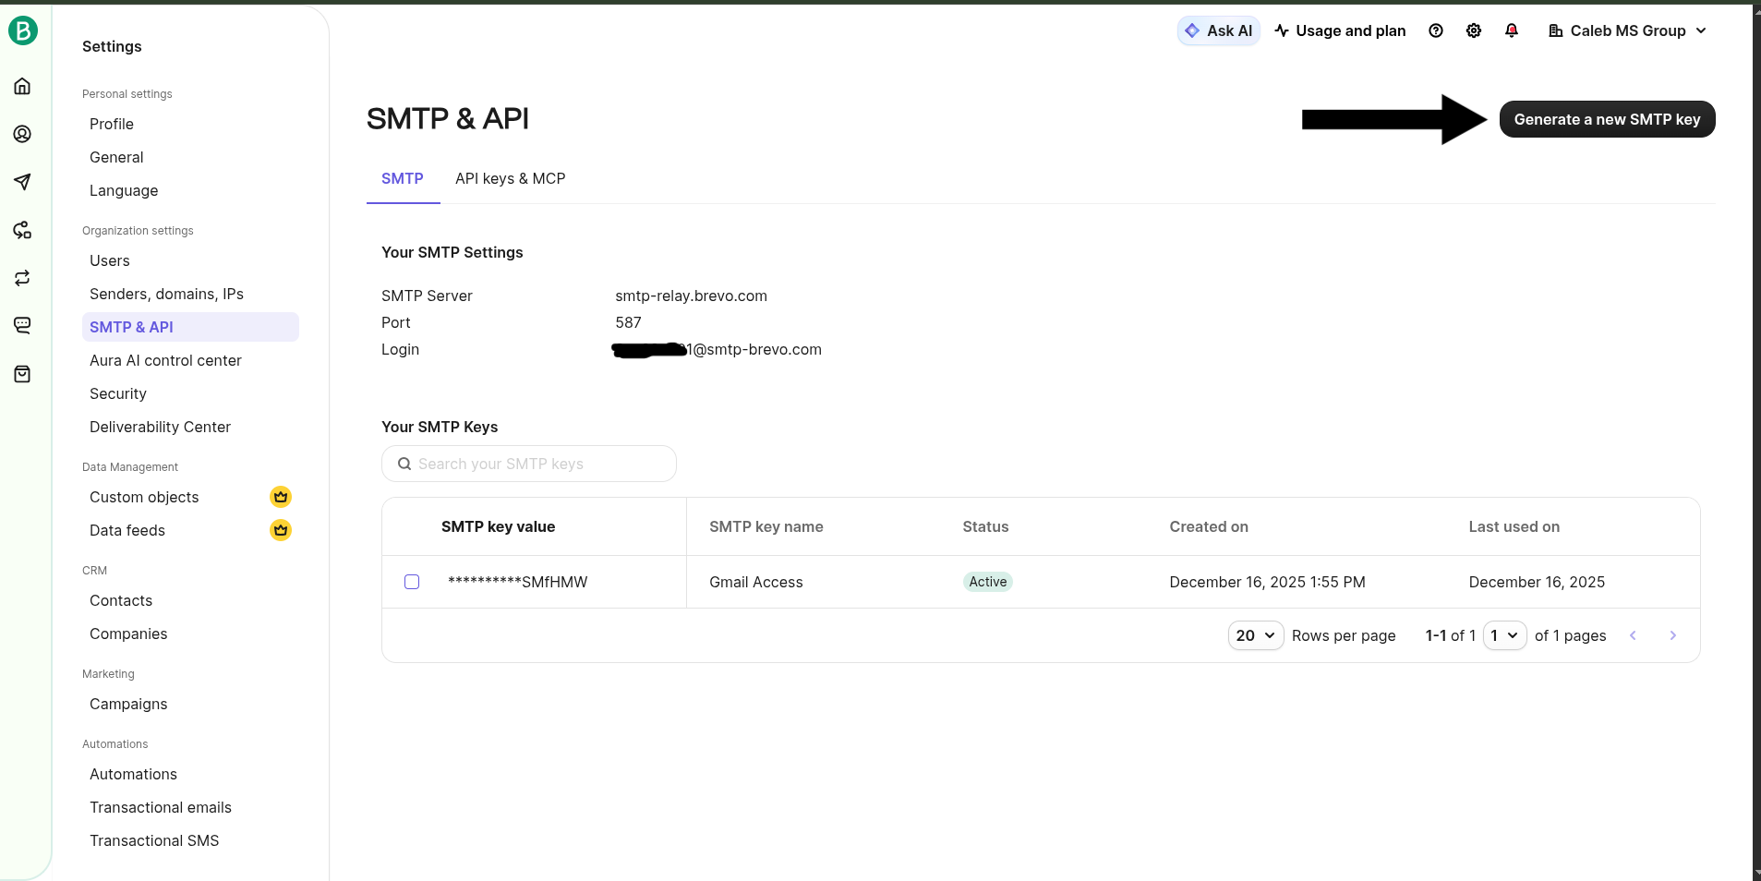Open the Contacts person icon in rail
This screenshot has height=881, width=1761.
[x=22, y=134]
